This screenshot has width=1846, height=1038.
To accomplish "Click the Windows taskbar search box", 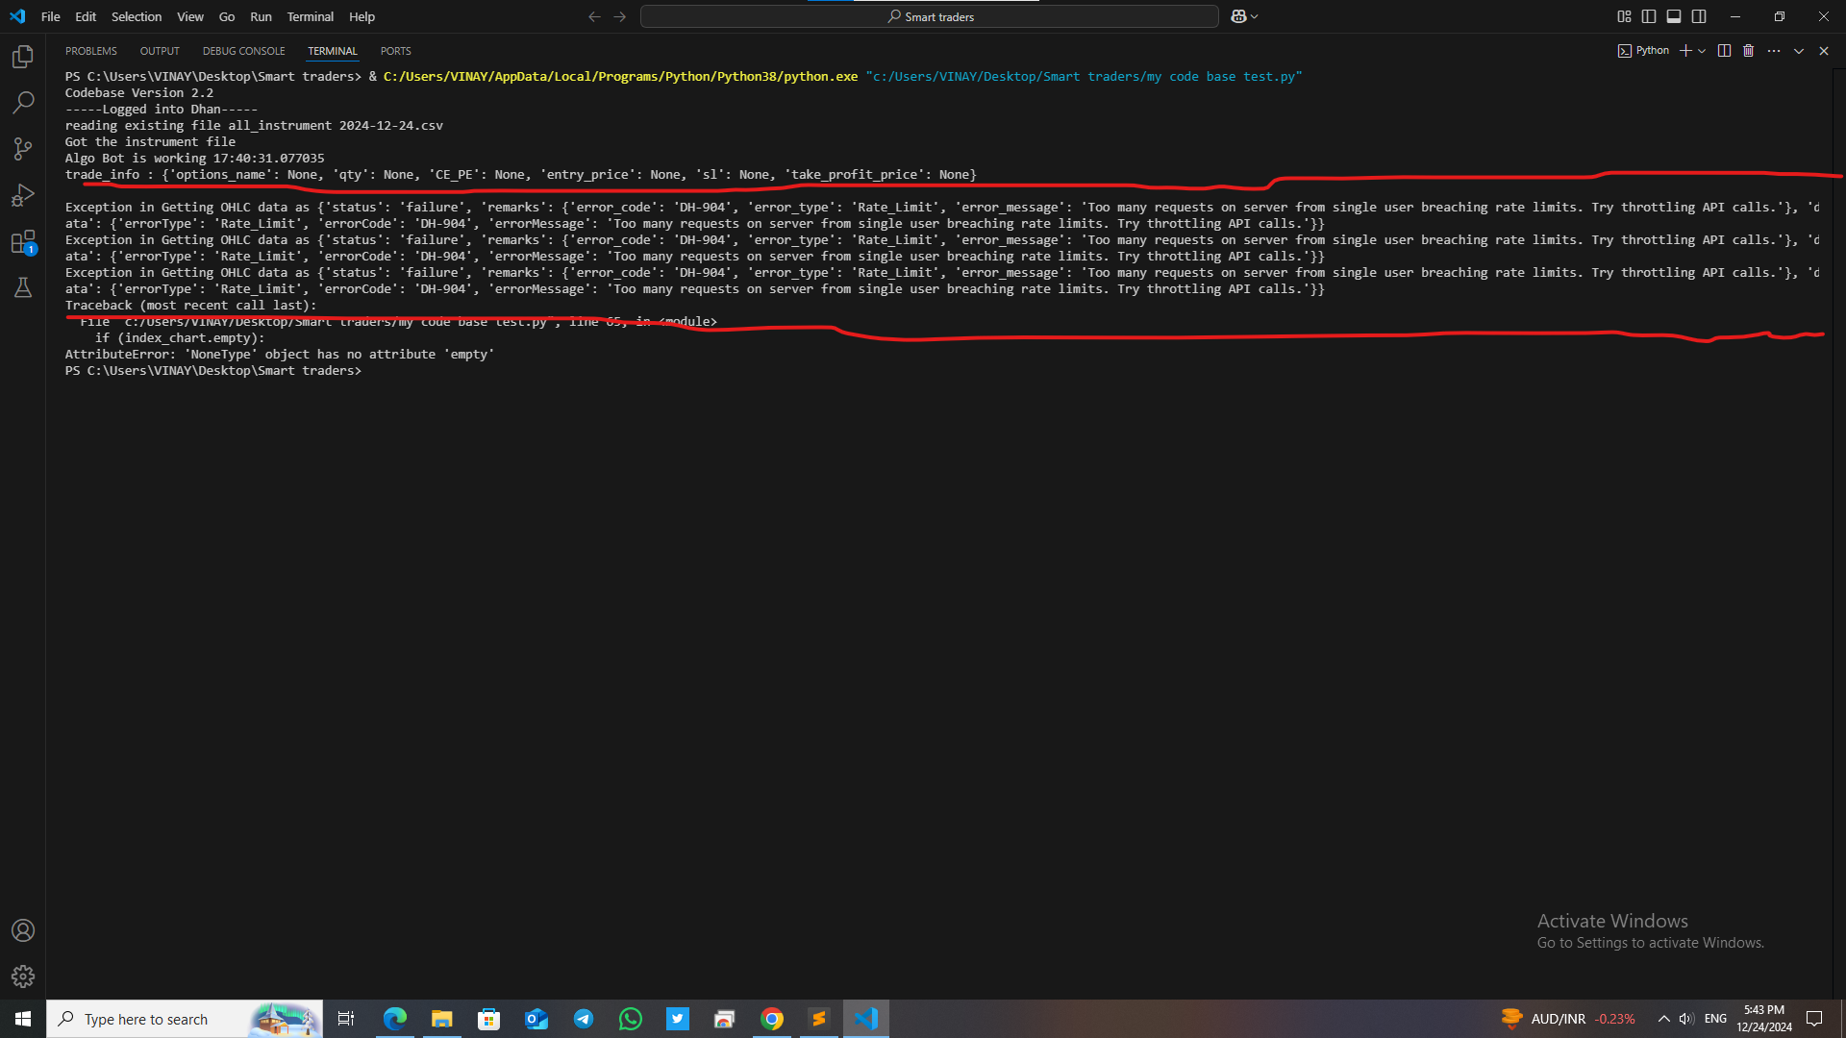I will coord(185,1019).
